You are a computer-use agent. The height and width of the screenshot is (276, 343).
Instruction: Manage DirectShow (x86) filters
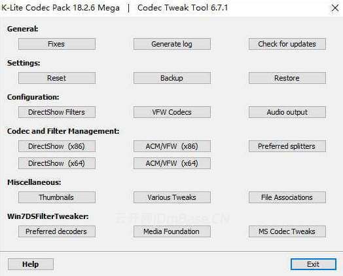tap(57, 146)
